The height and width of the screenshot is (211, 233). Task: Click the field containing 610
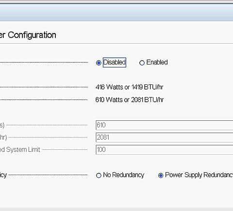pyautogui.click(x=165, y=125)
